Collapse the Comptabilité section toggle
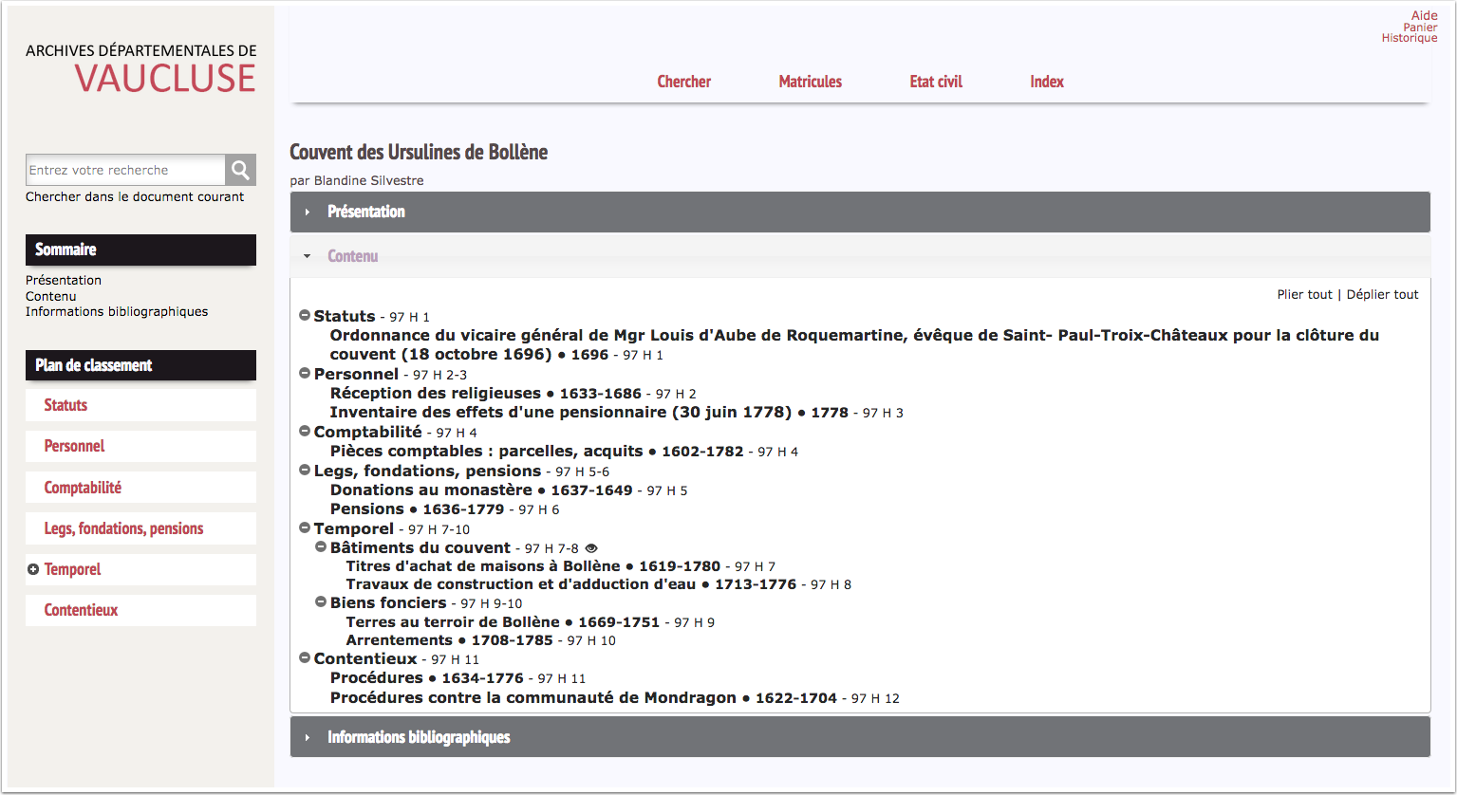The image size is (1457, 795). tap(305, 432)
